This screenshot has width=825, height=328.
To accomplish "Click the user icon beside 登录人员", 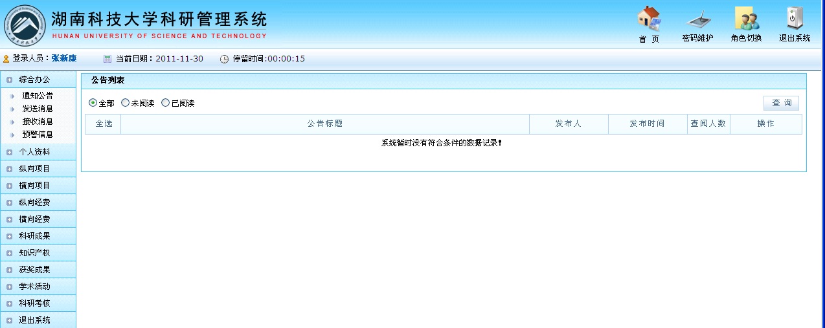I will pos(6,59).
